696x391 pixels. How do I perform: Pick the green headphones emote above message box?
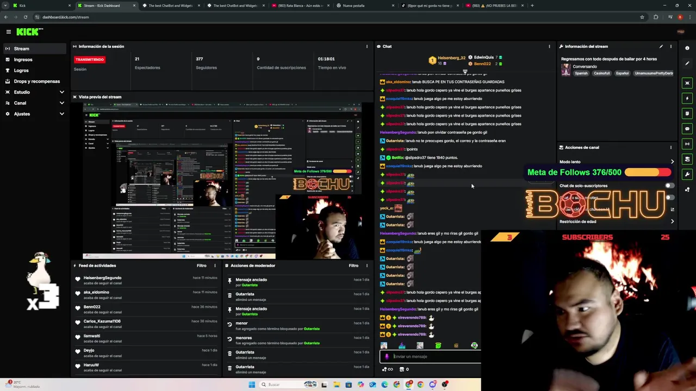point(474,345)
